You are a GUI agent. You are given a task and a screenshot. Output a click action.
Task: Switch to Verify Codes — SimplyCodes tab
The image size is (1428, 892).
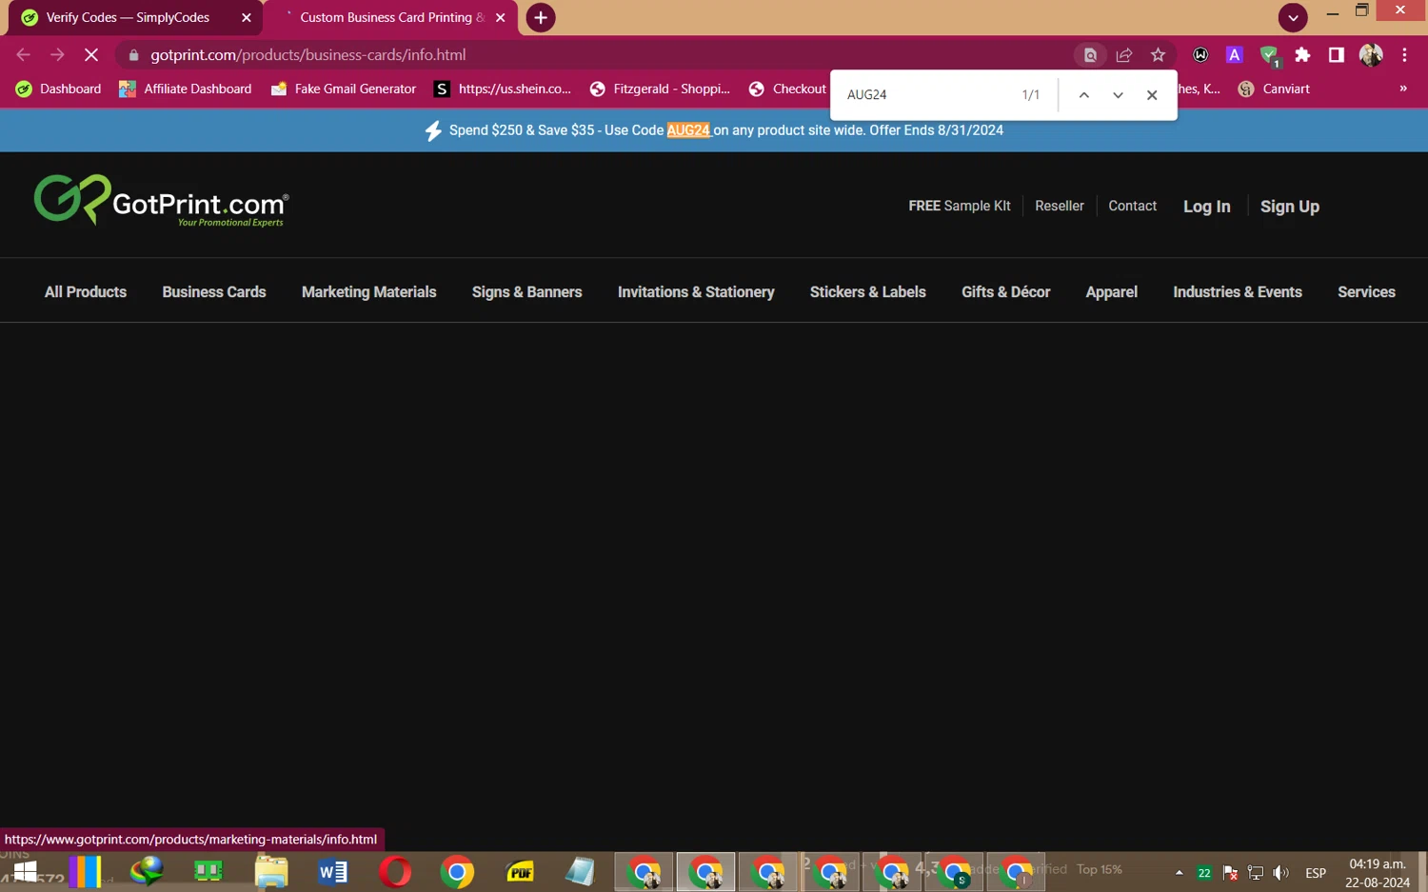128,18
